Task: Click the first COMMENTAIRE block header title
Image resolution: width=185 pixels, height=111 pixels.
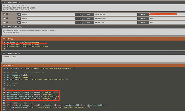Action: (15, 2)
